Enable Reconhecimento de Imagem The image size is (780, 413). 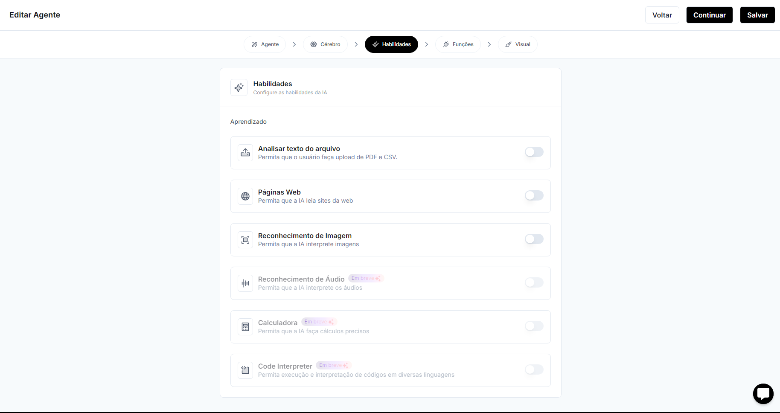tap(534, 239)
